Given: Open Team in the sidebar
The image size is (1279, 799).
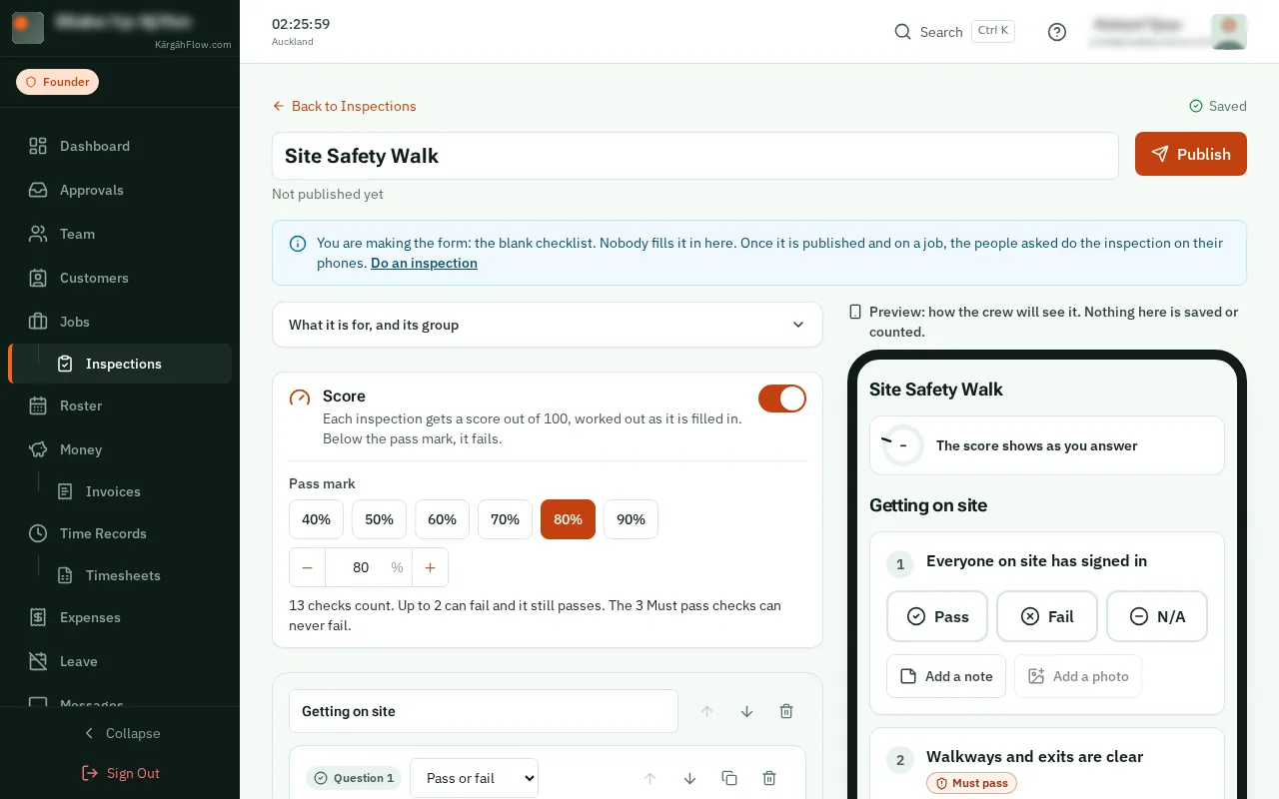Looking at the screenshot, I should [120, 234].
